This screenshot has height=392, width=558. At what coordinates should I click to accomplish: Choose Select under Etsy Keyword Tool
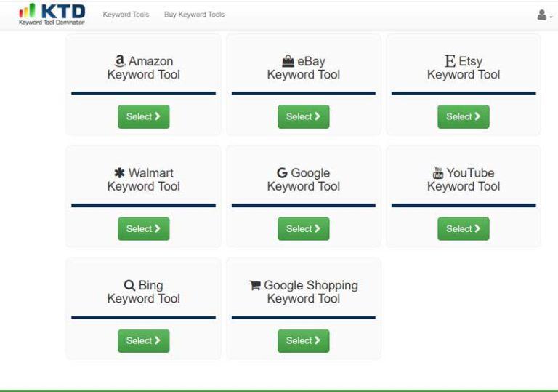point(464,116)
